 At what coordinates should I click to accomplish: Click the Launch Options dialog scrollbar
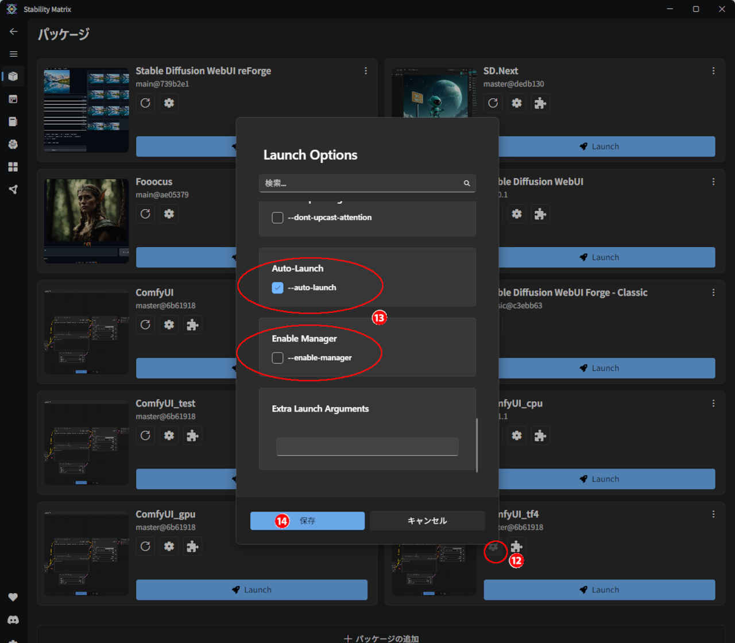[x=477, y=445]
